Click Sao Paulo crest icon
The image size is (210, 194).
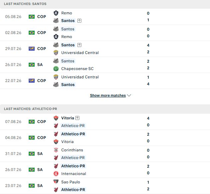[x=56, y=182]
